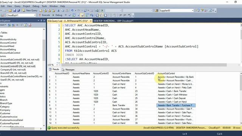Select the CompanyID (int, not null) column
242x136 pixels.
[13, 70]
